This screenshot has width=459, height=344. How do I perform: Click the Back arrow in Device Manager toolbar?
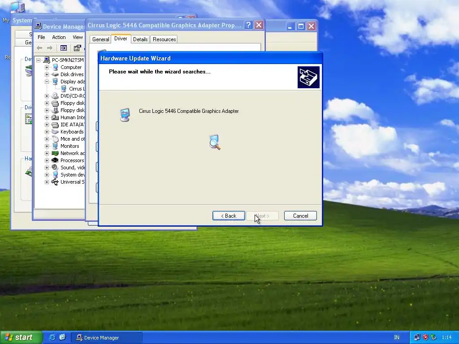click(39, 48)
